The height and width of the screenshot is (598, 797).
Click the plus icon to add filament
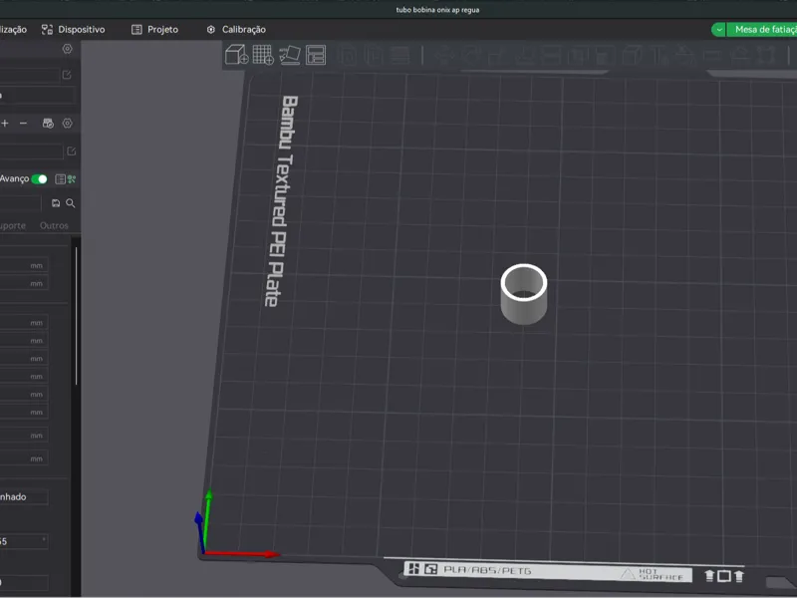pos(5,123)
